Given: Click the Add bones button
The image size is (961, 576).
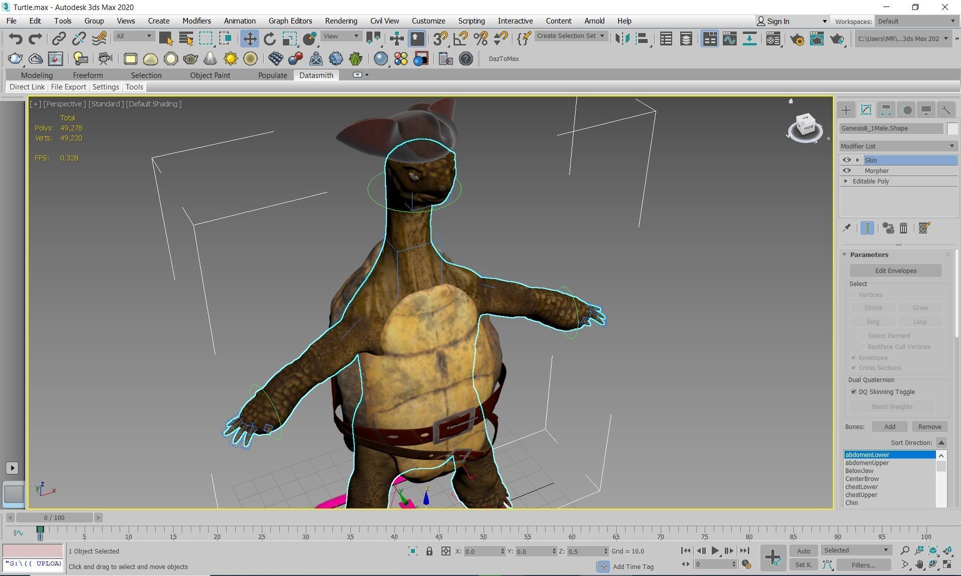Looking at the screenshot, I should tap(889, 426).
